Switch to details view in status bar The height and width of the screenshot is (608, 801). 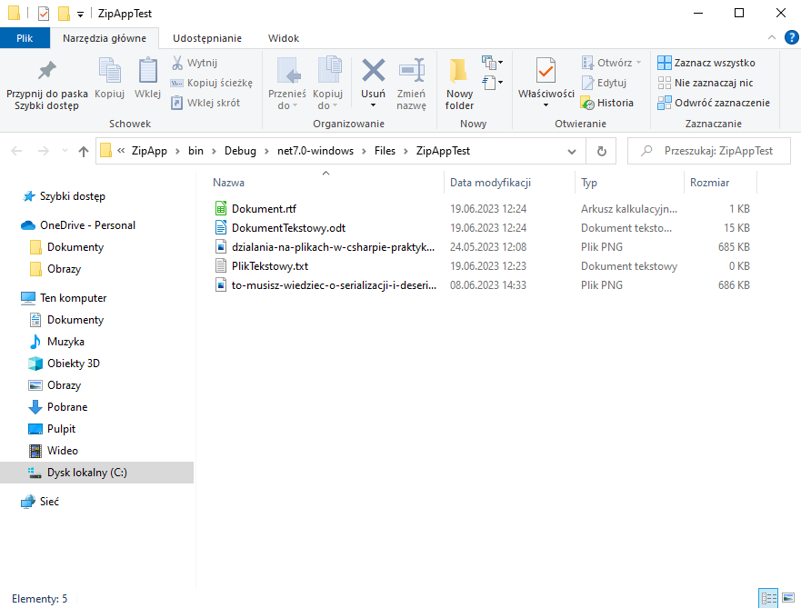768,598
